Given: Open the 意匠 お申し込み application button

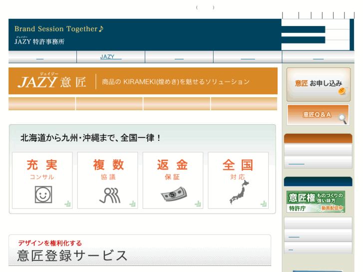Looking at the screenshot, I should tap(319, 84).
